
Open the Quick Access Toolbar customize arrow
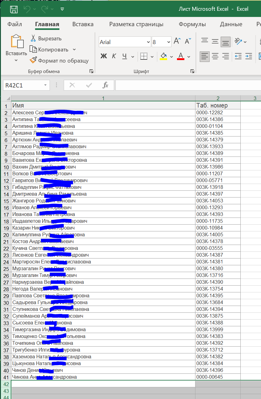(62, 9)
